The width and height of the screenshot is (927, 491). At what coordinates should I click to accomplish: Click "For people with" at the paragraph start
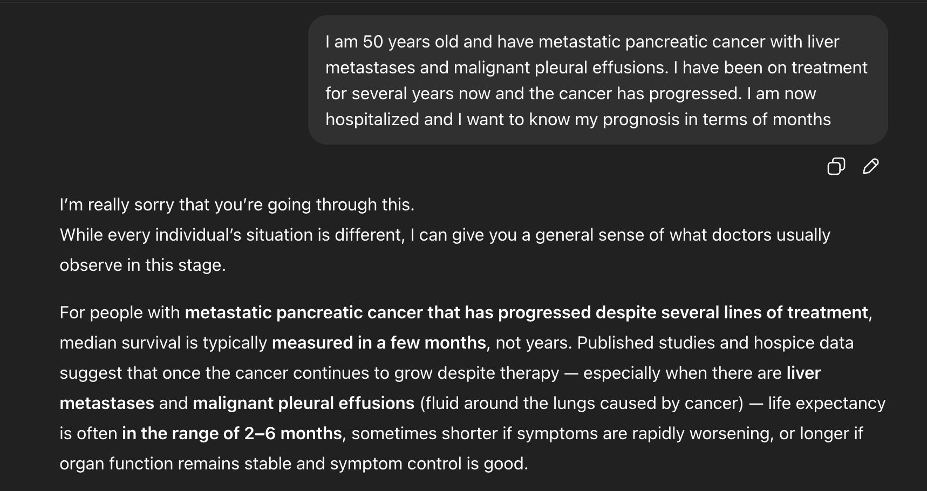click(x=120, y=312)
